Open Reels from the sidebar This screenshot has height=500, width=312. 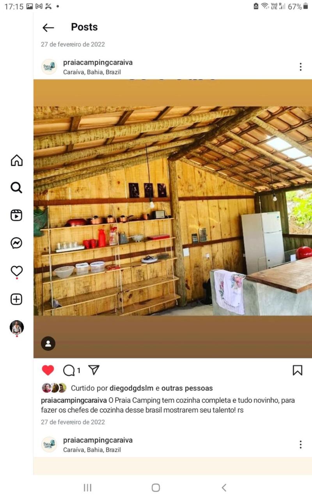pyautogui.click(x=16, y=215)
